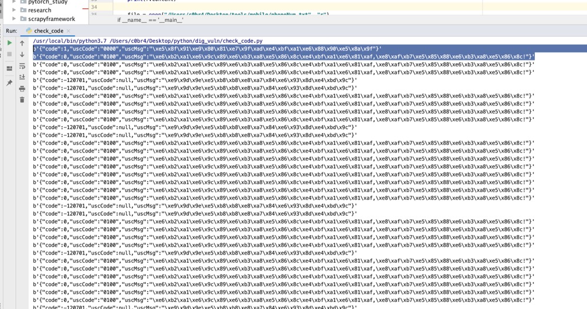
Task: Select the scrapyframework folder in project tree
Action: coord(52,19)
